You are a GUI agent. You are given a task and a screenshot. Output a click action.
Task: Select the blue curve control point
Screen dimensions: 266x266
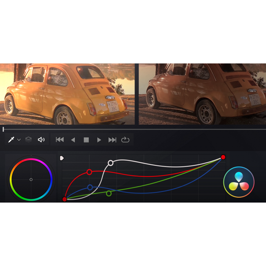click(x=90, y=187)
